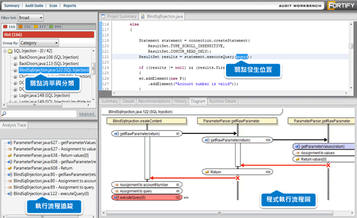Click the Return values[0] diagram node
357x218 pixels.
324,160
